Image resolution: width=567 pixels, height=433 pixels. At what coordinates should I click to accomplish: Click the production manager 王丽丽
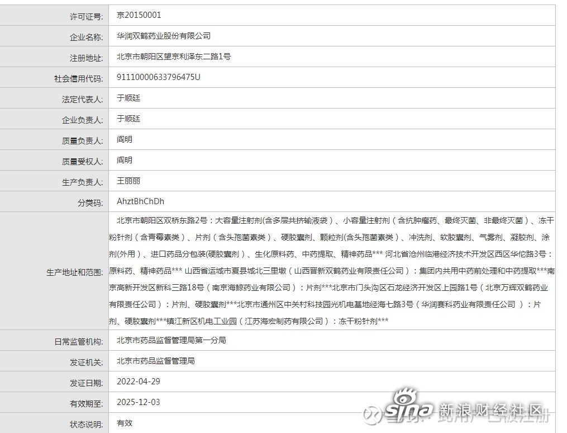pyautogui.click(x=128, y=181)
